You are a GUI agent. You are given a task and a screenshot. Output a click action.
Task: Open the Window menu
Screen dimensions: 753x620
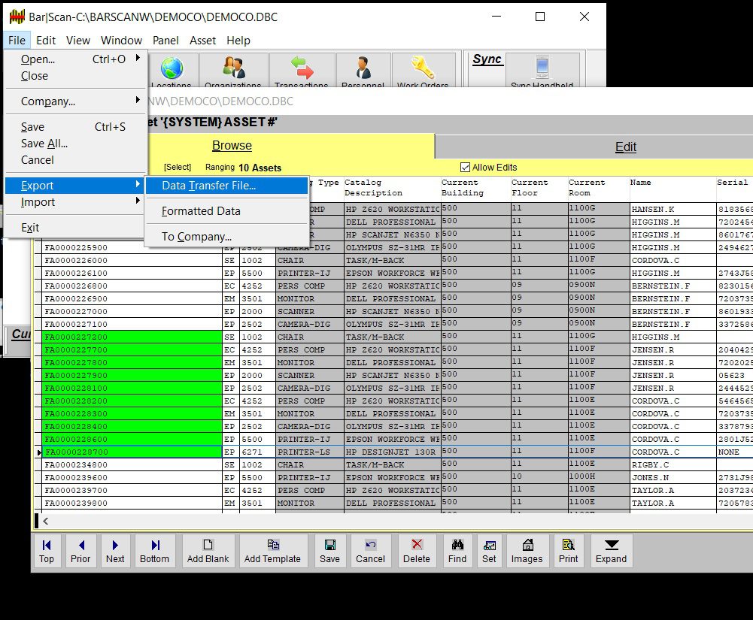point(122,41)
